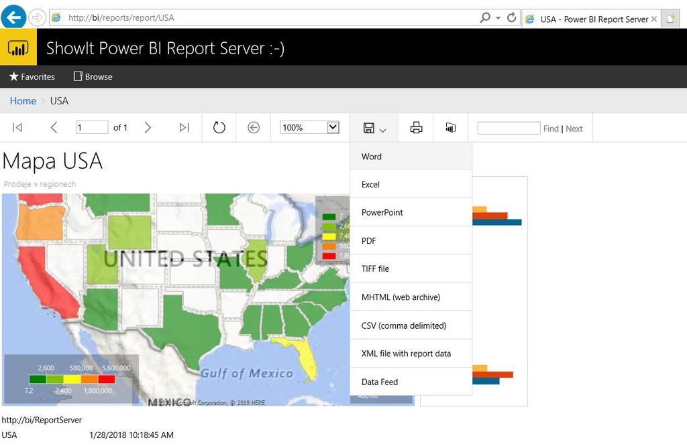
Task: Click the Power BI logo icon
Action: pos(18,48)
